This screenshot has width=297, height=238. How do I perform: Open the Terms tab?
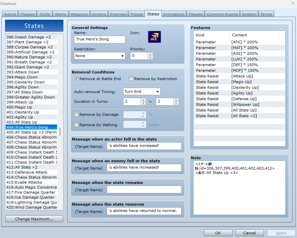266,14
